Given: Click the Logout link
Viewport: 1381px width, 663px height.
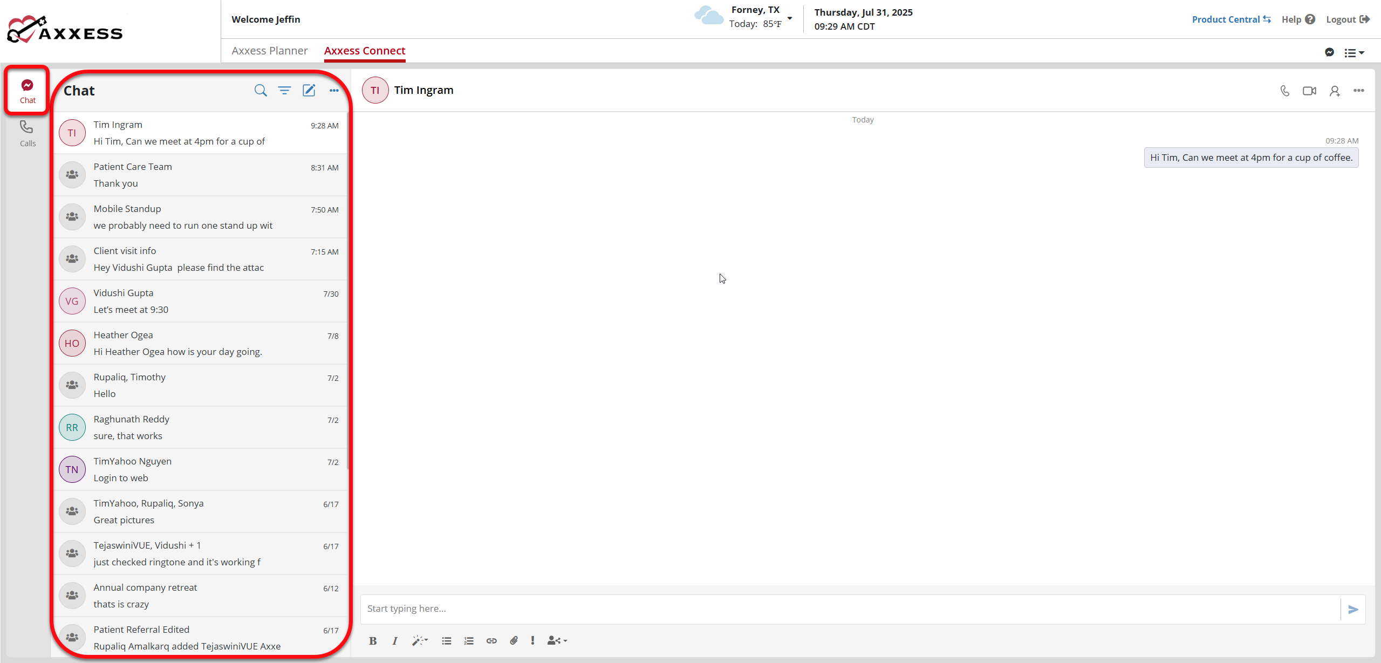Looking at the screenshot, I should 1348,19.
